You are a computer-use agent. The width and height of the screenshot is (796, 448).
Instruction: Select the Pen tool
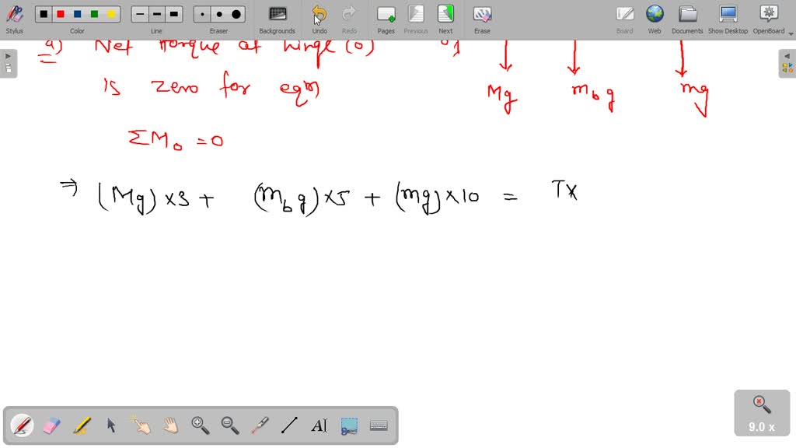(21, 425)
